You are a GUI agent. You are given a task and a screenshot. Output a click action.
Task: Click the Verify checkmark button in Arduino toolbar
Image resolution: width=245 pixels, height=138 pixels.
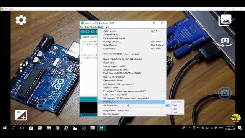83,31
